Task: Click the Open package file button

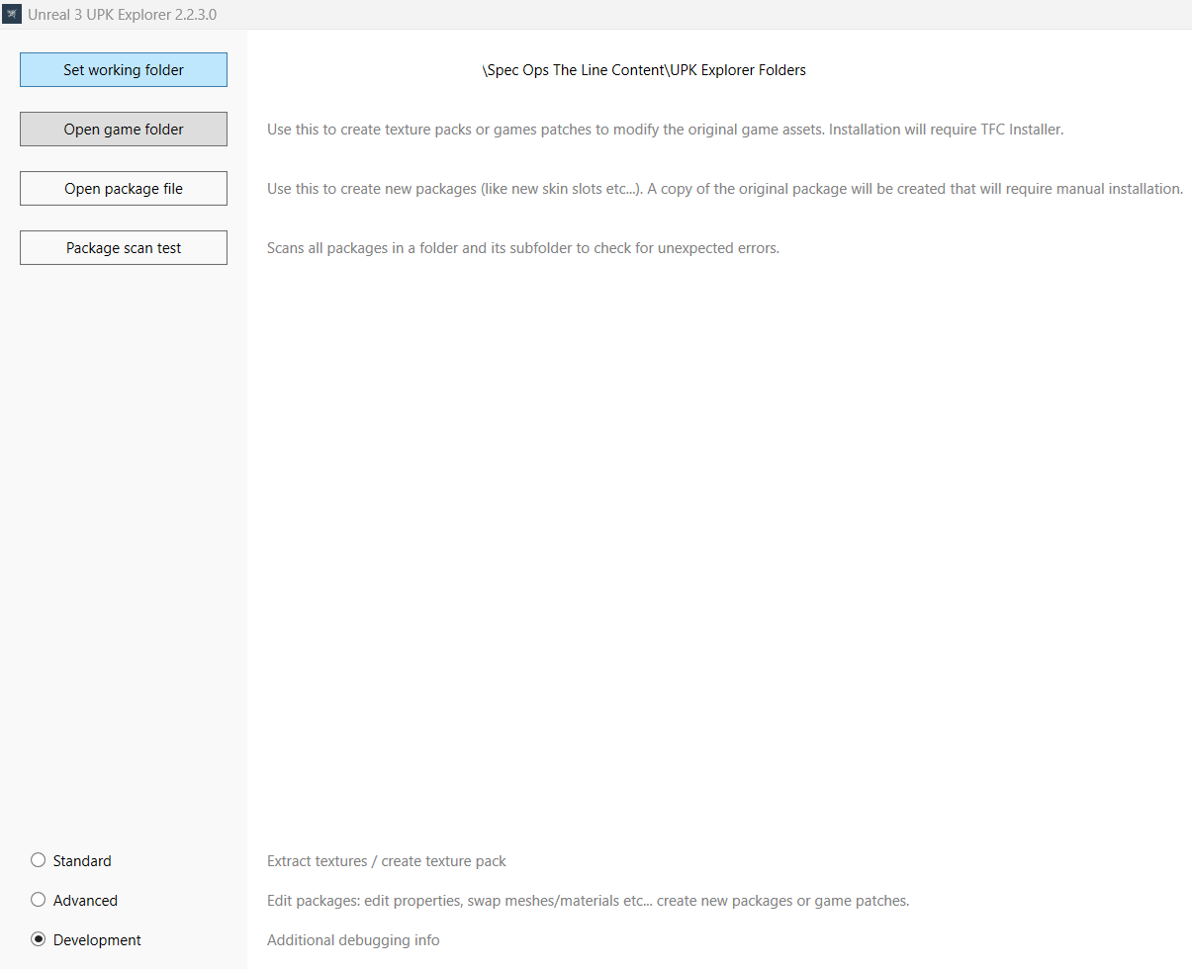Action: tap(124, 189)
